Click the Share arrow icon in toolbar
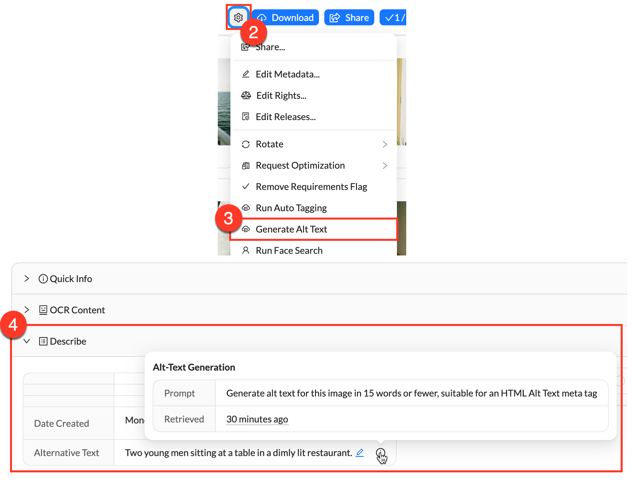The height and width of the screenshot is (481, 632). [x=334, y=17]
